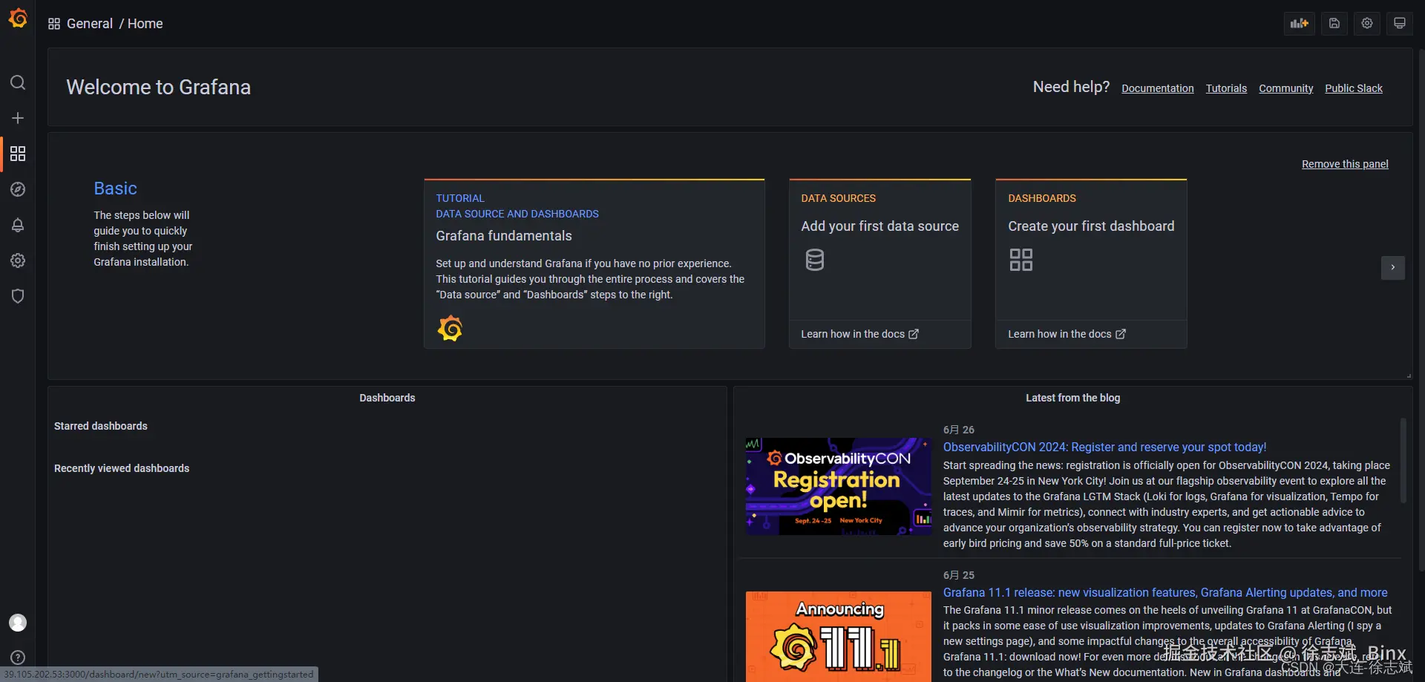The width and height of the screenshot is (1425, 682).
Task: Open the Help question mark icon
Action: pyautogui.click(x=18, y=658)
